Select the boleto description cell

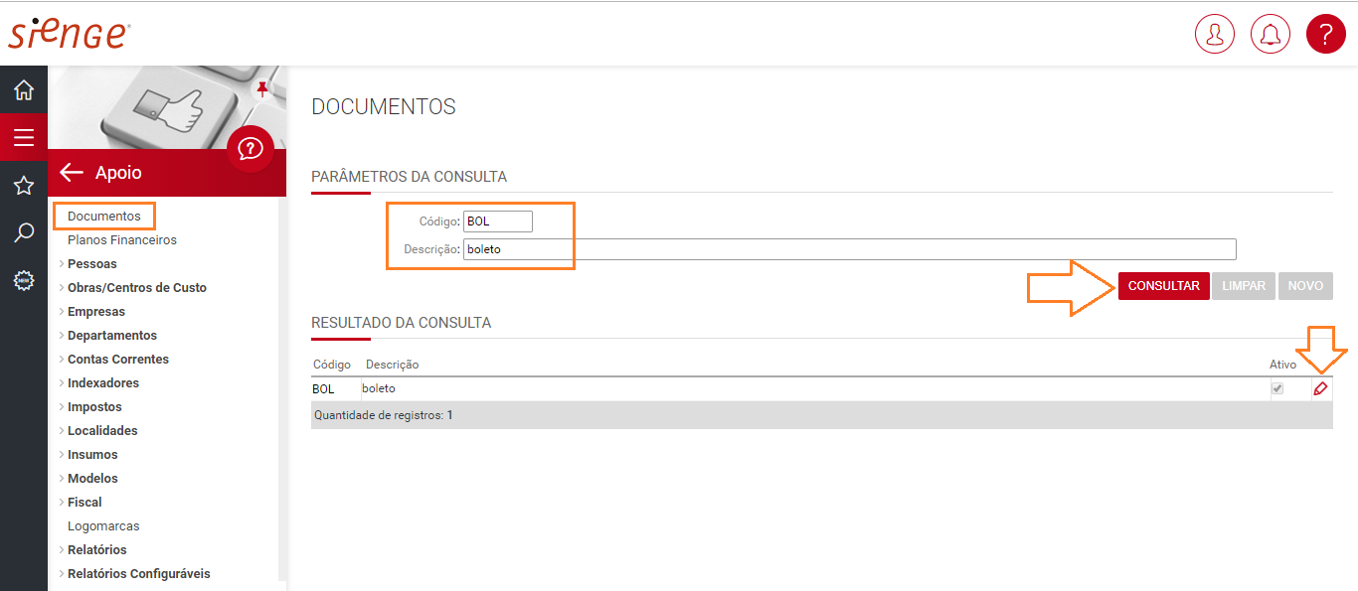point(379,389)
